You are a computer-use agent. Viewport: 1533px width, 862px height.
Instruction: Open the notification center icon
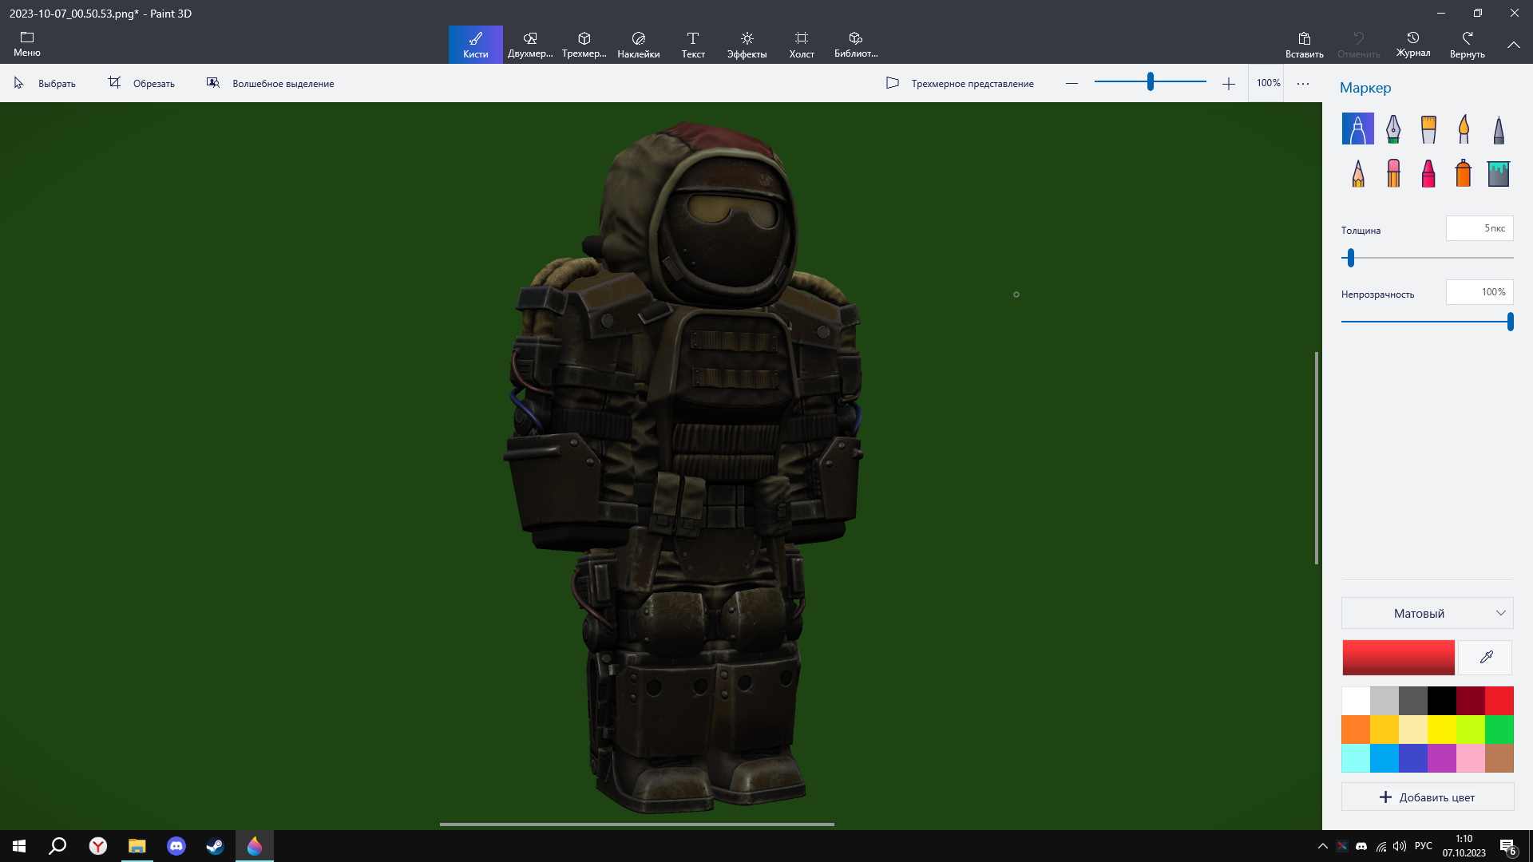(1507, 846)
